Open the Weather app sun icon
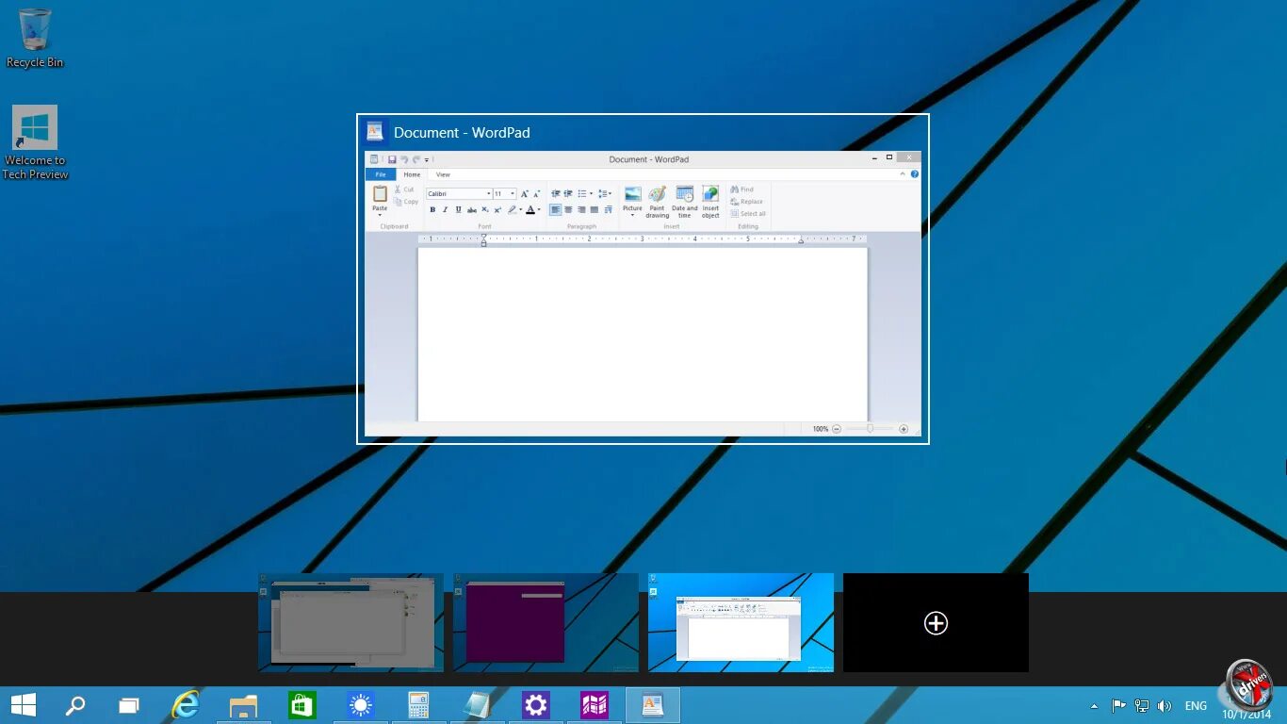The height and width of the screenshot is (724, 1287). tap(360, 705)
